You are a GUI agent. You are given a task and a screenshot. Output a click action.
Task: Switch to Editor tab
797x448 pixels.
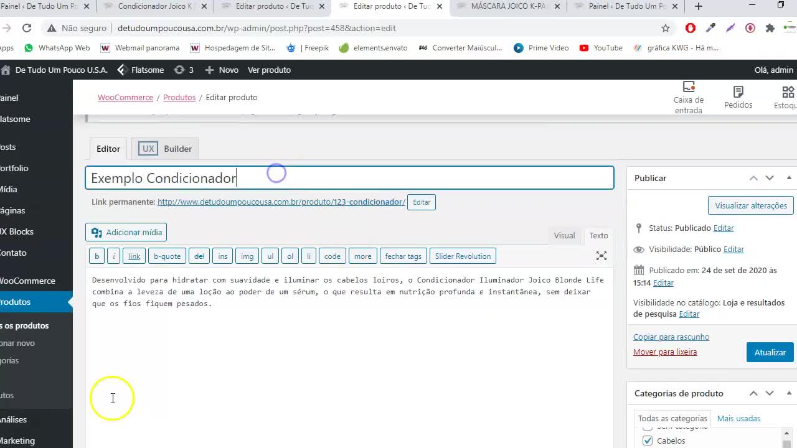108,149
